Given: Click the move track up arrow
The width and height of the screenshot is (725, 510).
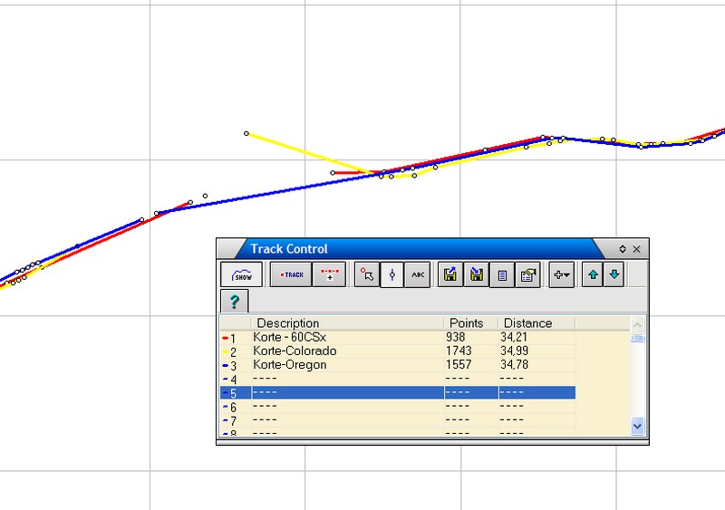Looking at the screenshot, I should pyautogui.click(x=593, y=274).
